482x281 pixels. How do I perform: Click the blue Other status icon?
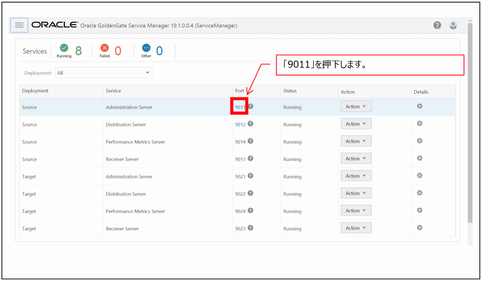[x=147, y=48]
